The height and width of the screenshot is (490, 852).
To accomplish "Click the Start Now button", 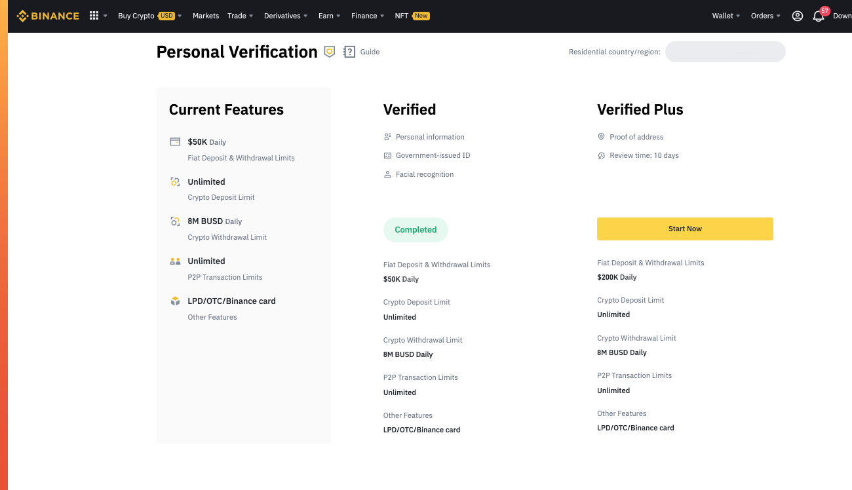I will 685,229.
